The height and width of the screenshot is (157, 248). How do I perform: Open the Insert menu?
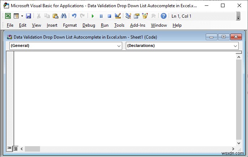(52, 25)
